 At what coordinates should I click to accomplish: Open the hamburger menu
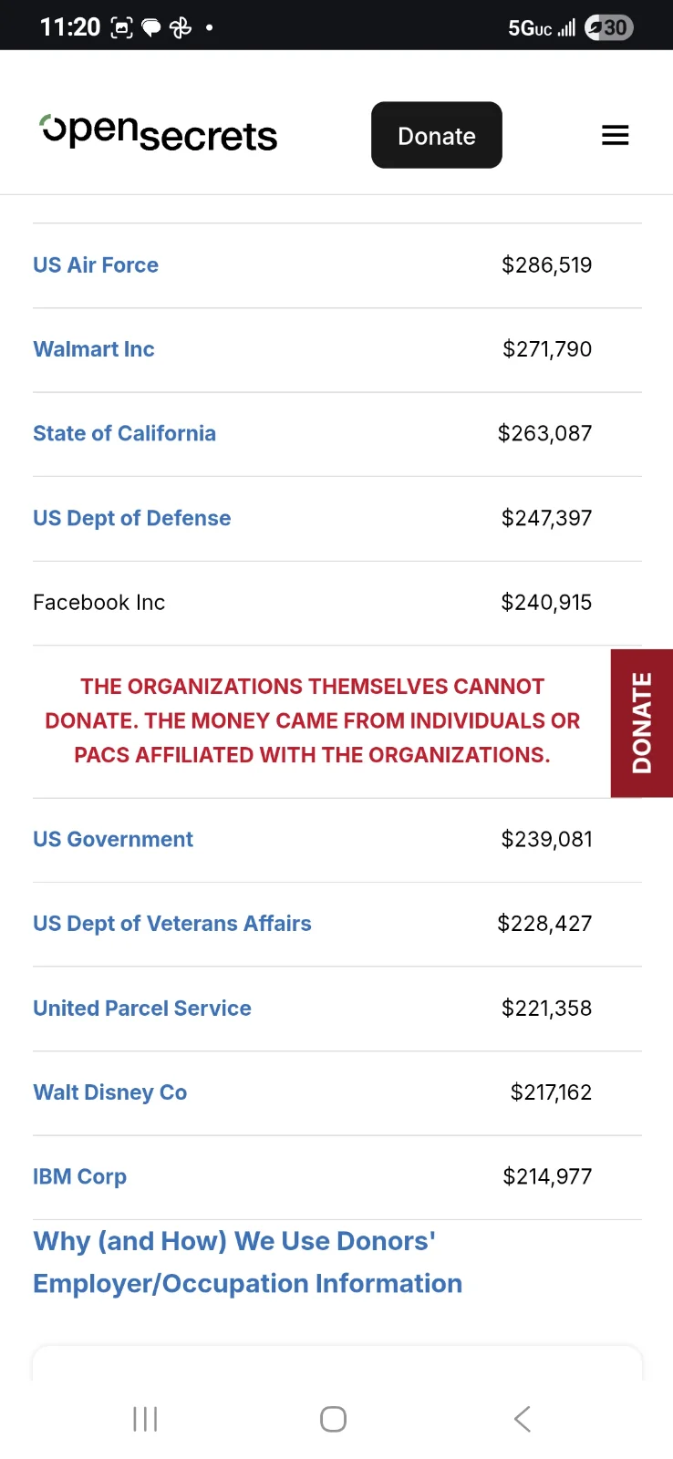coord(616,136)
